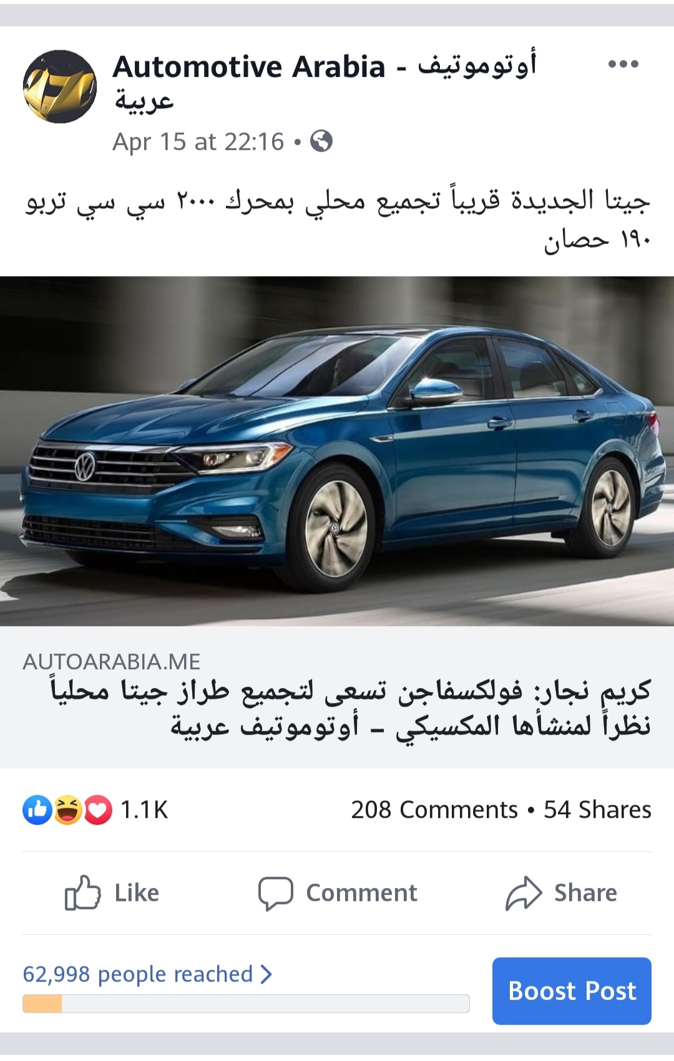Image resolution: width=674 pixels, height=1061 pixels.
Task: Tap the Like thumb icon
Action: pyautogui.click(x=82, y=893)
